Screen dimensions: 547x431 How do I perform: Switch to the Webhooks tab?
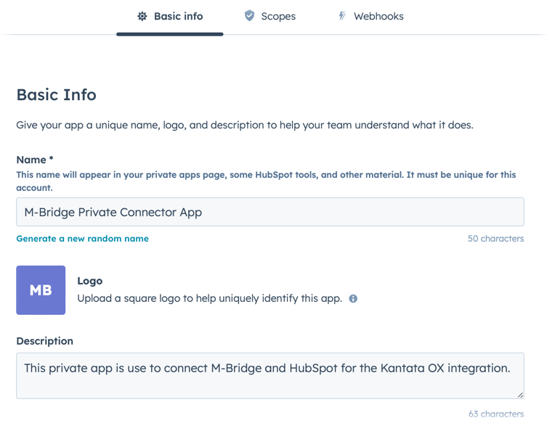pyautogui.click(x=370, y=17)
